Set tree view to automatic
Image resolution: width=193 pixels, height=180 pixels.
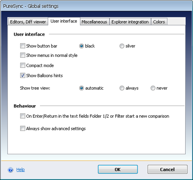tap(81, 88)
